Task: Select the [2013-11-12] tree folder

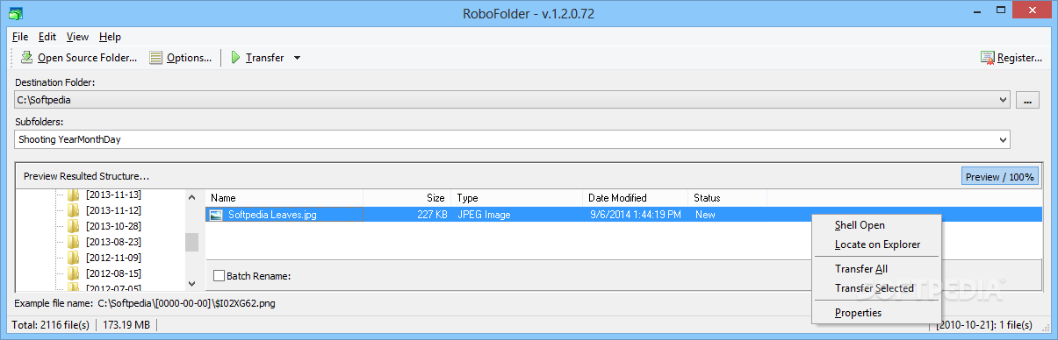Action: pos(113,210)
